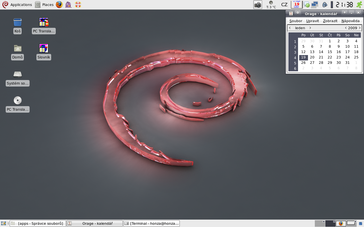Image resolution: width=364 pixels, height=227 pixels.
Task: Select January 23 in the calendar
Action: [x=338, y=57]
